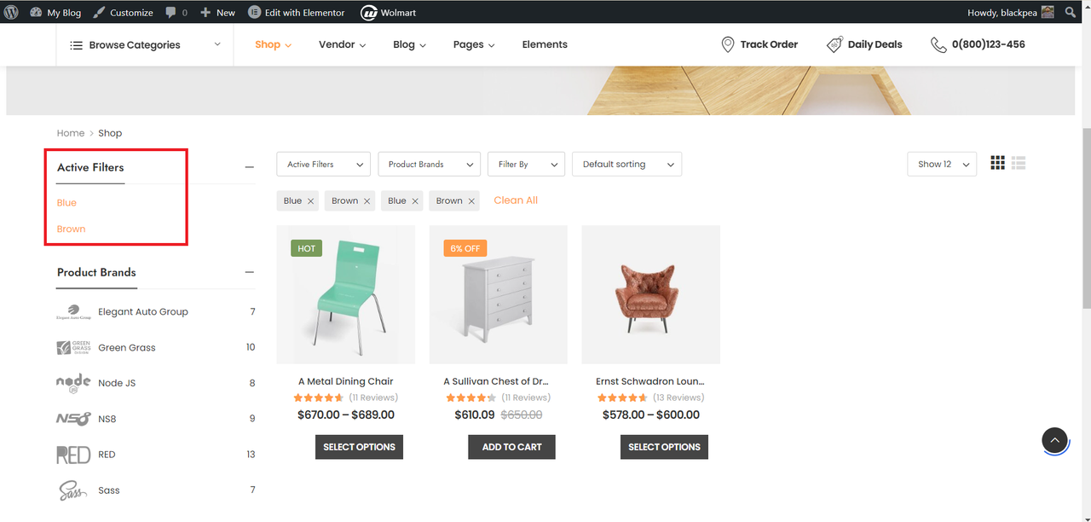
Task: Click the RED brand logo
Action: click(x=73, y=455)
